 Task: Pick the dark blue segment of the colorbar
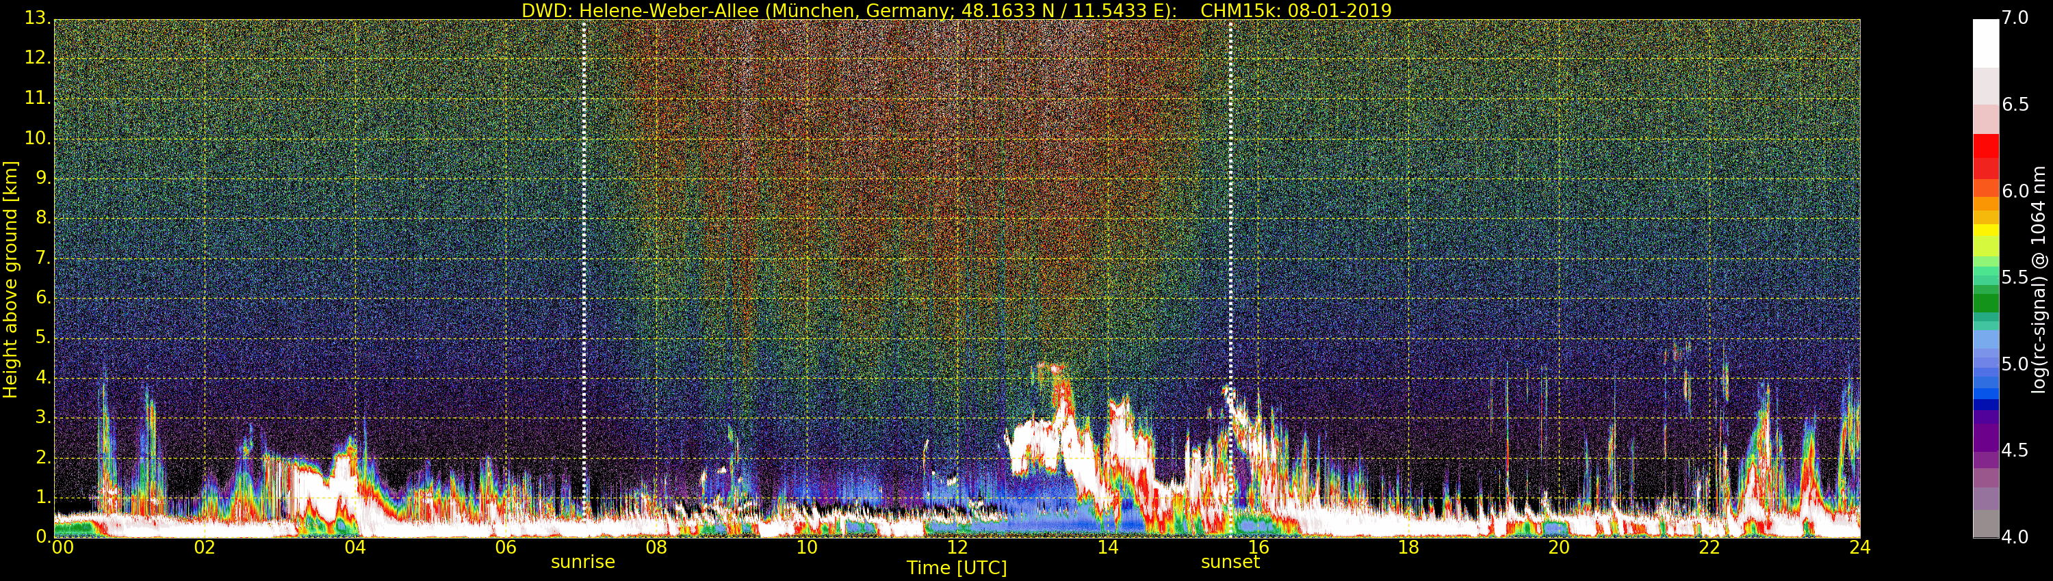click(x=1986, y=405)
